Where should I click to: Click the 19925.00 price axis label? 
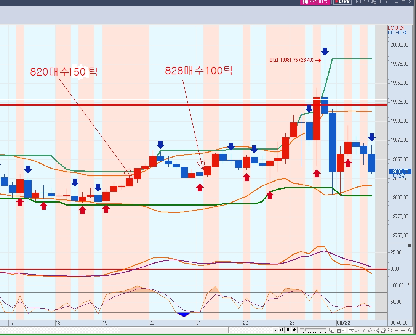400,102
